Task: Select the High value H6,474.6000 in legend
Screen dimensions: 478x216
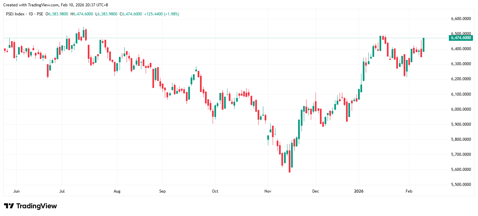Action: point(82,14)
